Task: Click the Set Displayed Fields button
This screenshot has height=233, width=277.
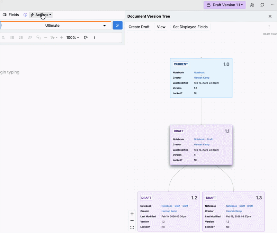Action: click(190, 27)
